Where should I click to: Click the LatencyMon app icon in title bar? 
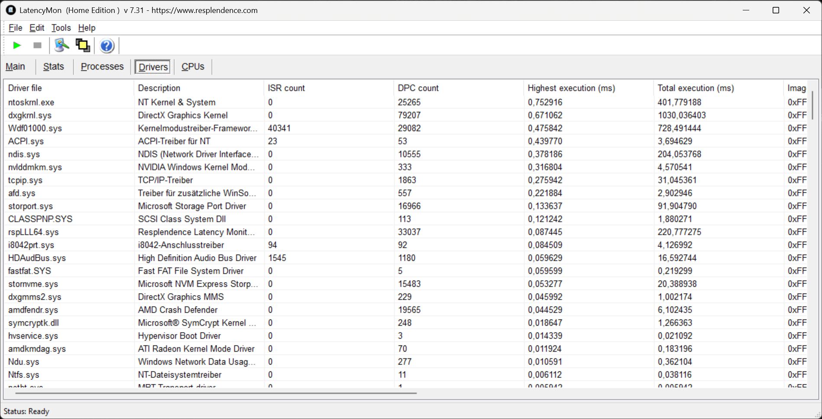click(10, 10)
